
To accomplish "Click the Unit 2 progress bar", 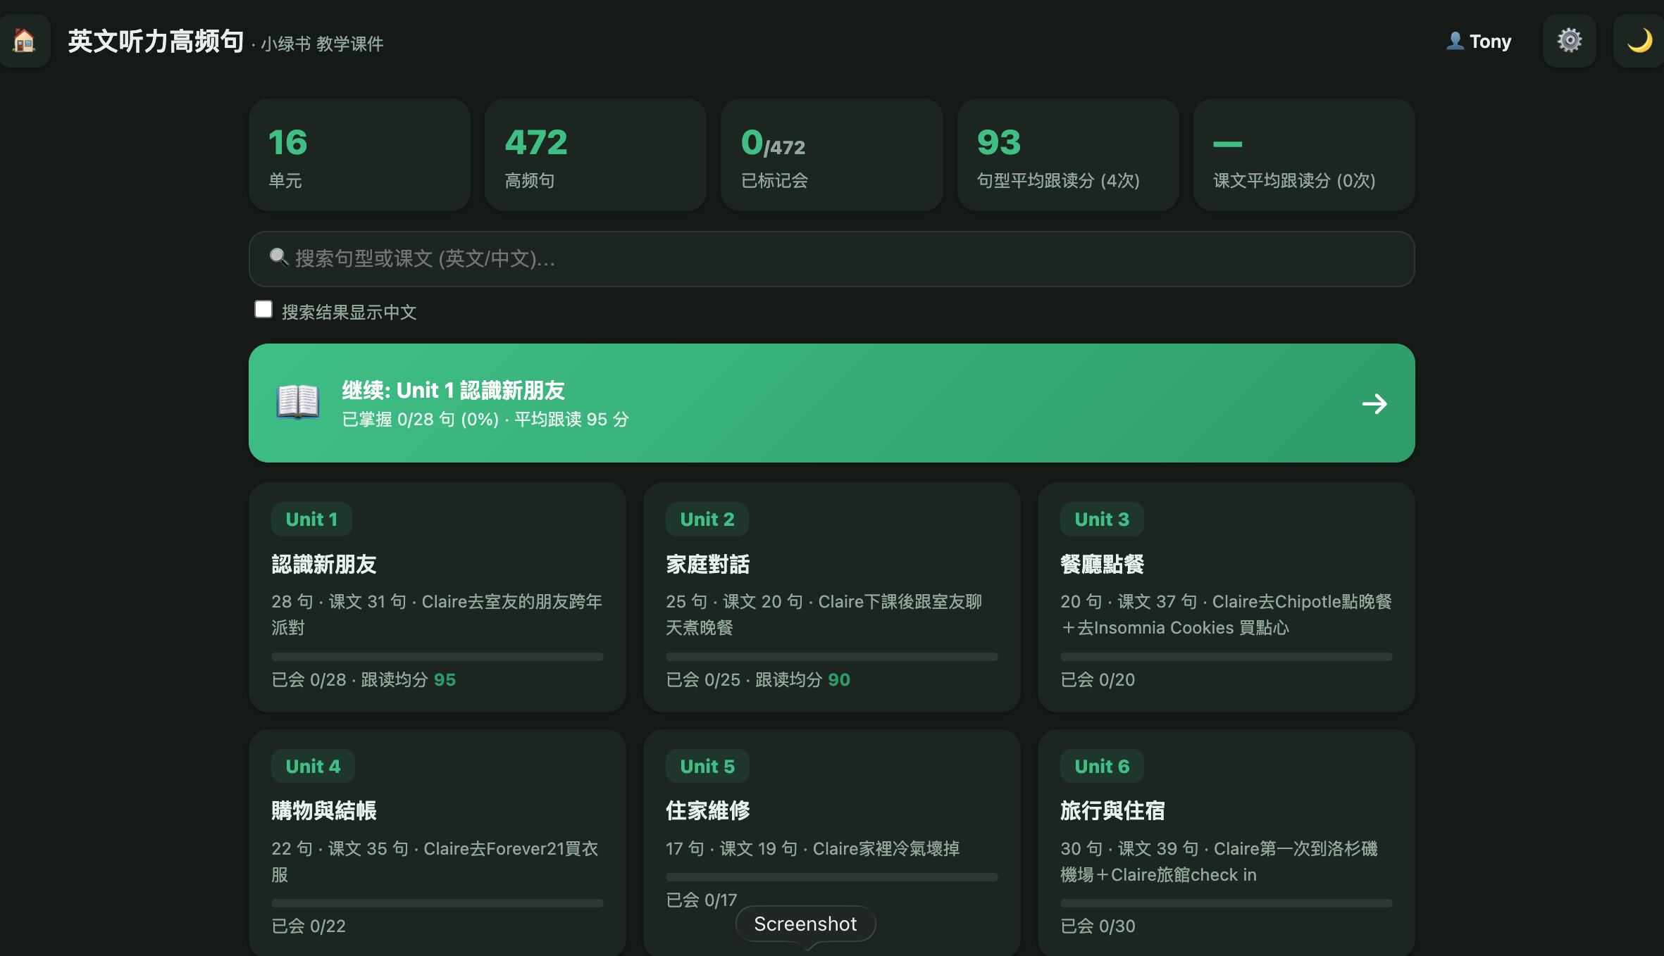I will pyautogui.click(x=832, y=657).
